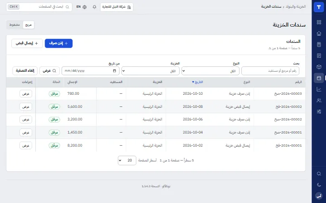Click عرض for the 5,600.00 voucher row

click(26, 106)
